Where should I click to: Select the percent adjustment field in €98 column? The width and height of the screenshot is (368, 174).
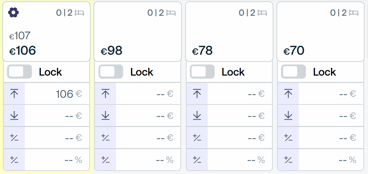pyautogui.click(x=148, y=160)
